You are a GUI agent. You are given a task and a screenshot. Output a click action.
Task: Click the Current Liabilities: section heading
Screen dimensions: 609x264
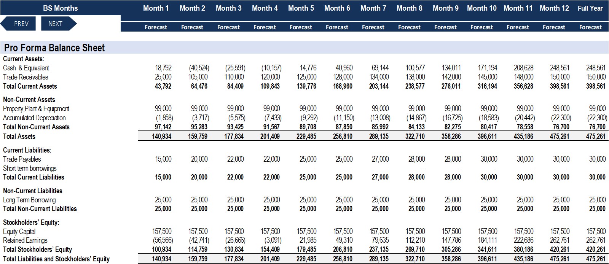pos(27,150)
